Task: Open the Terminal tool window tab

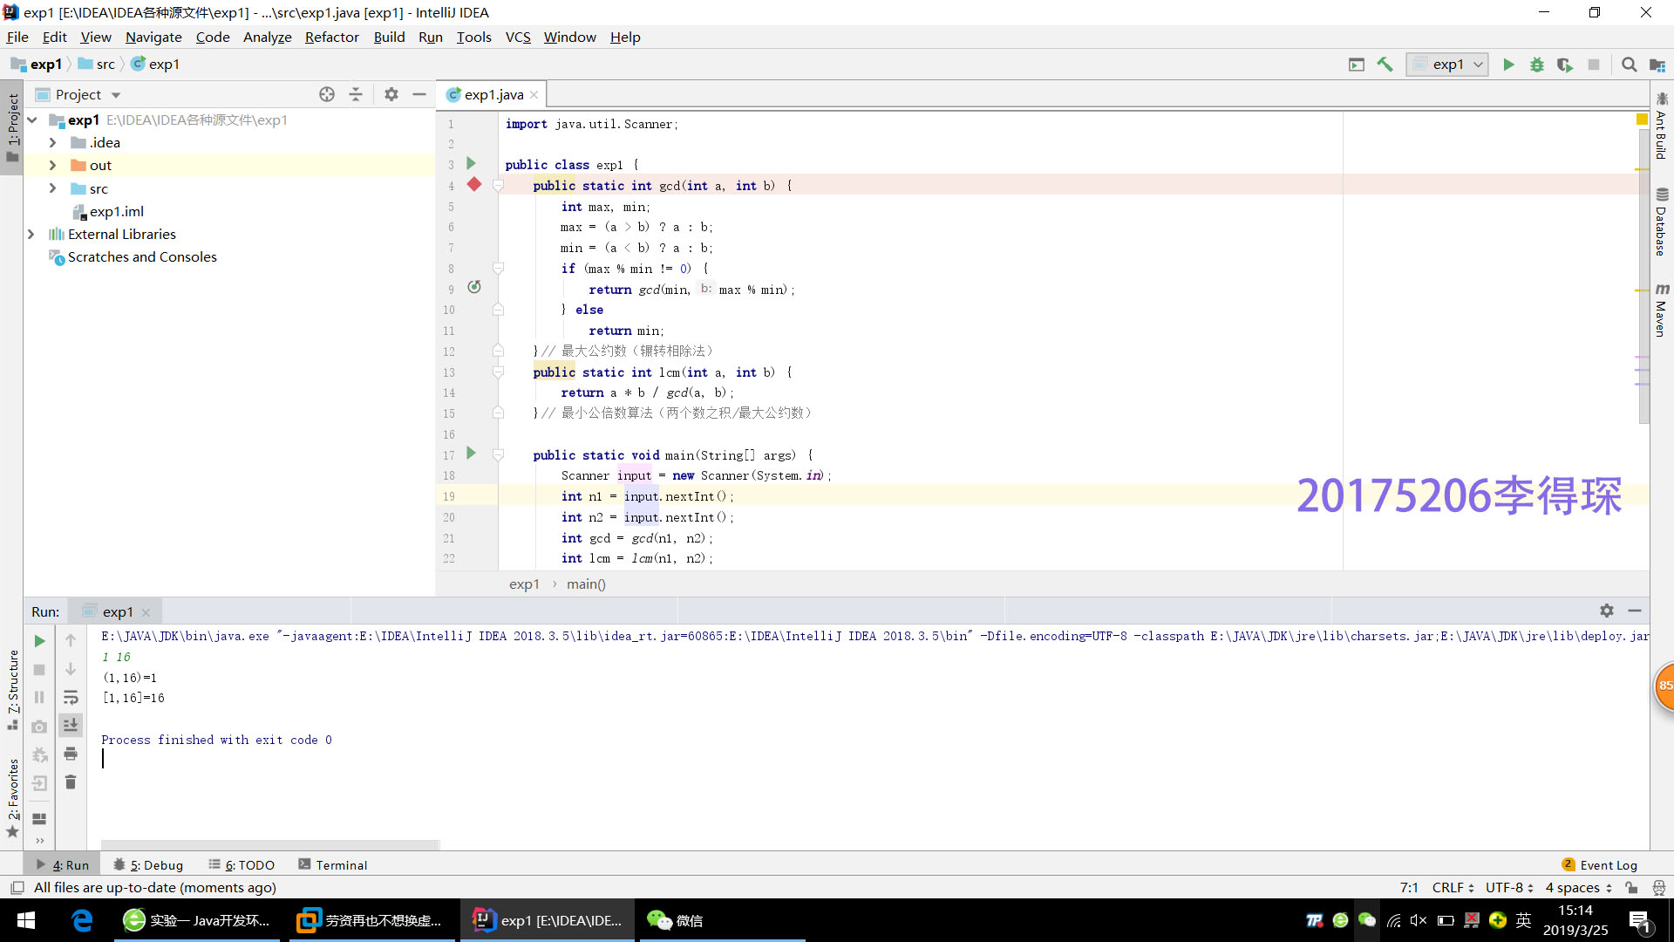Action: [x=332, y=865]
